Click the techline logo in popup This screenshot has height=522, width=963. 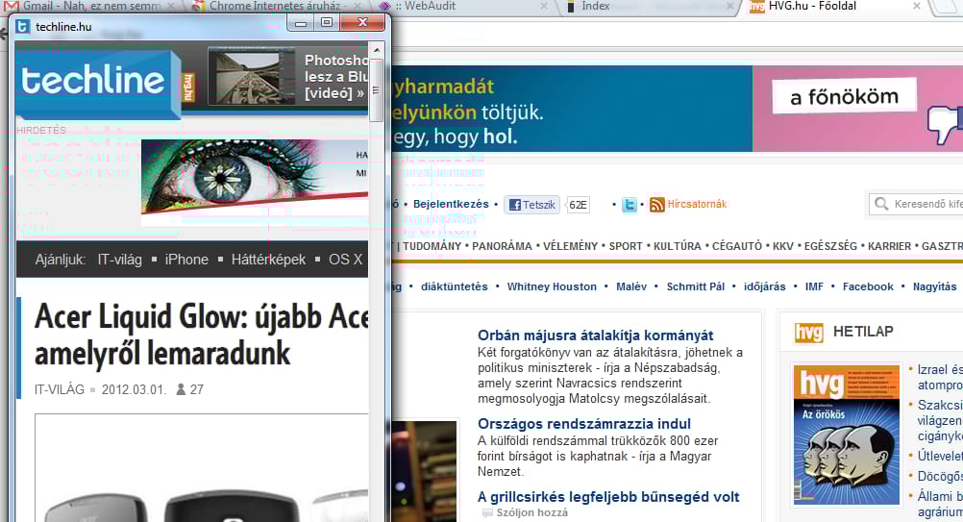point(98,84)
